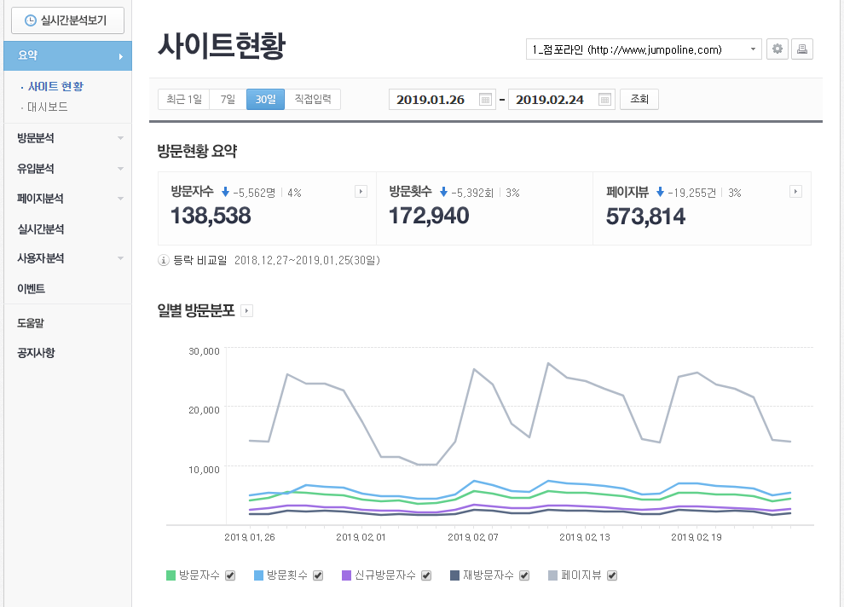
Task: Click info icon beside 등락 비교일
Action: tap(164, 260)
